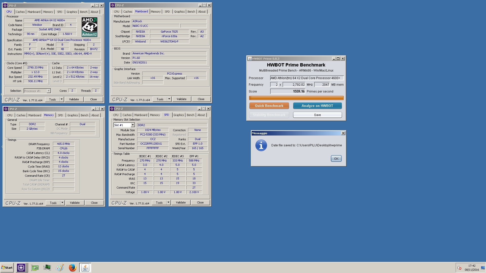
Task: Click Close button in the Mainboard window
Action: pos(201,99)
